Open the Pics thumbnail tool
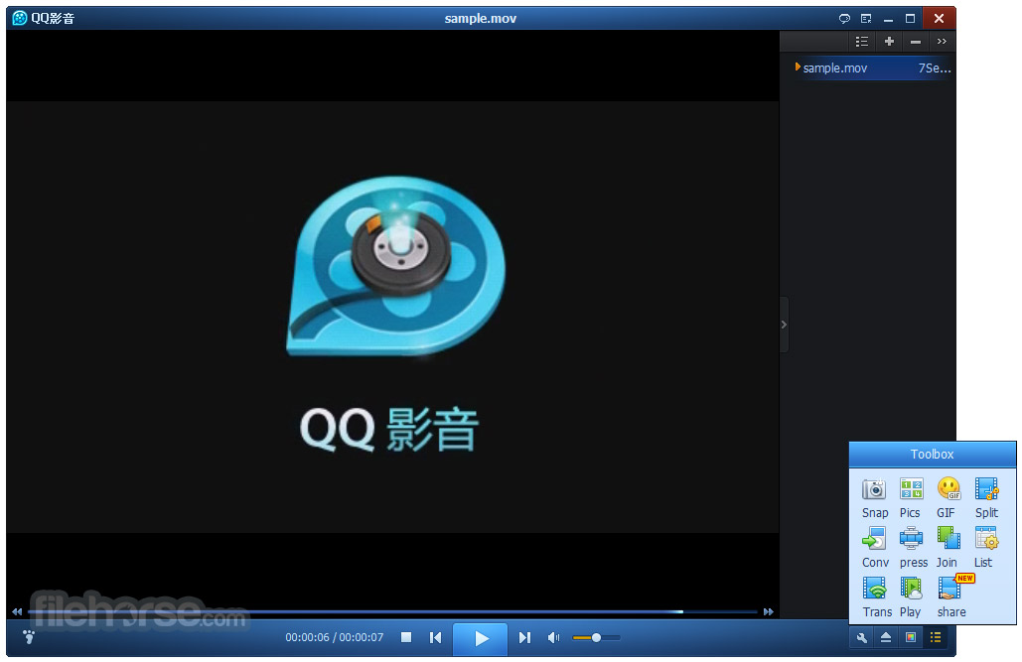Image resolution: width=1022 pixels, height=662 pixels. [911, 498]
